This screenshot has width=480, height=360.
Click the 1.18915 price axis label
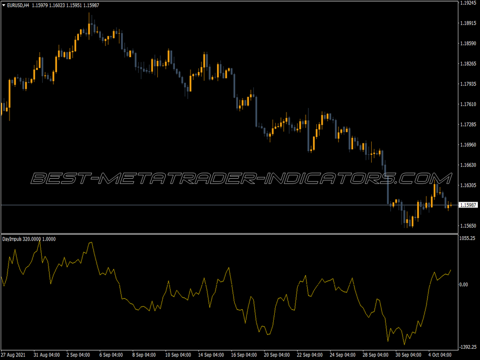tap(468, 23)
